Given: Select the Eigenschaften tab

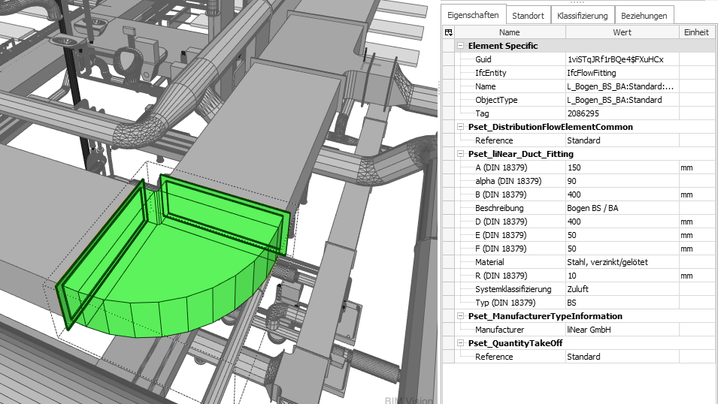Looking at the screenshot, I should click(x=472, y=15).
